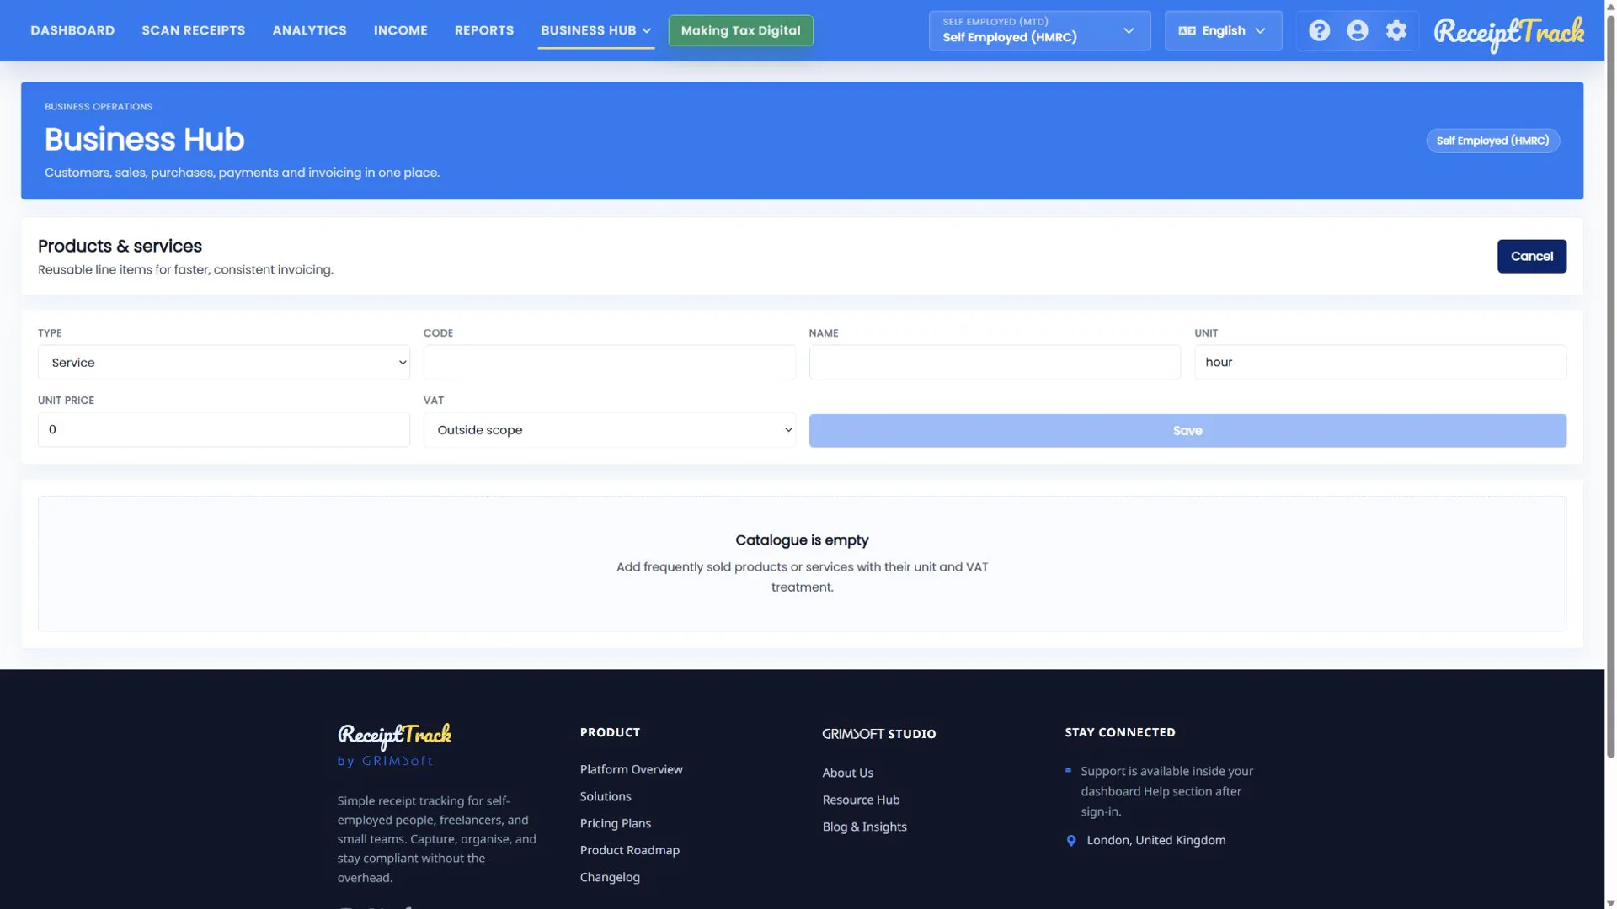Screen dimensions: 1617x909
Task: Open the Type dropdown set to Service
Action: point(223,363)
